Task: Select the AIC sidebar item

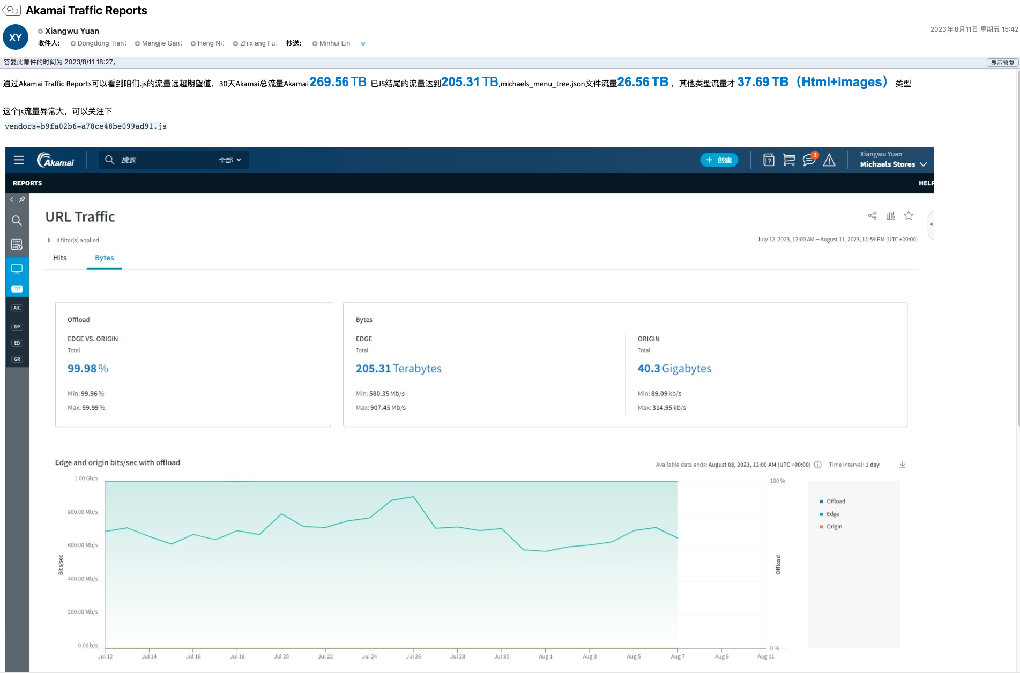Action: pos(17,308)
